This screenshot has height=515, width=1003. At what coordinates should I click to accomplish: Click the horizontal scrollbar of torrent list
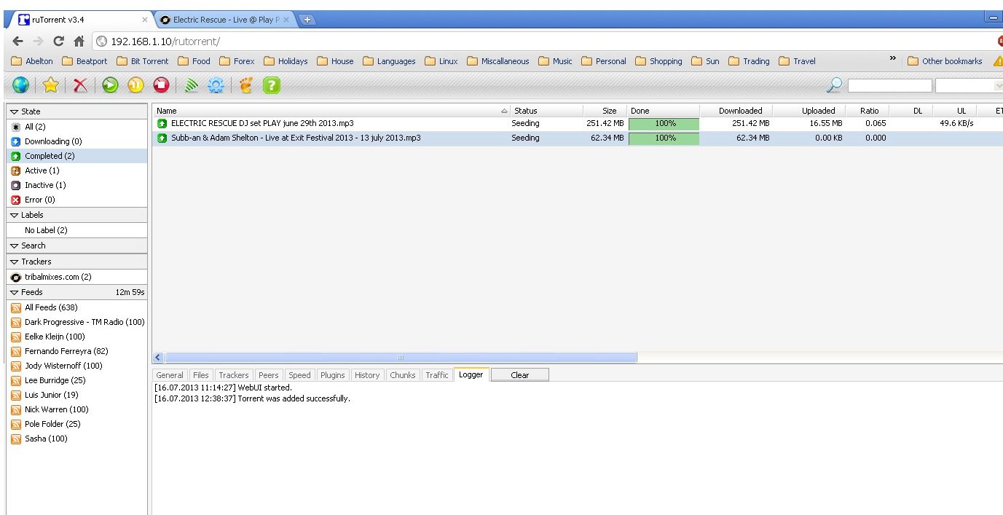point(400,358)
